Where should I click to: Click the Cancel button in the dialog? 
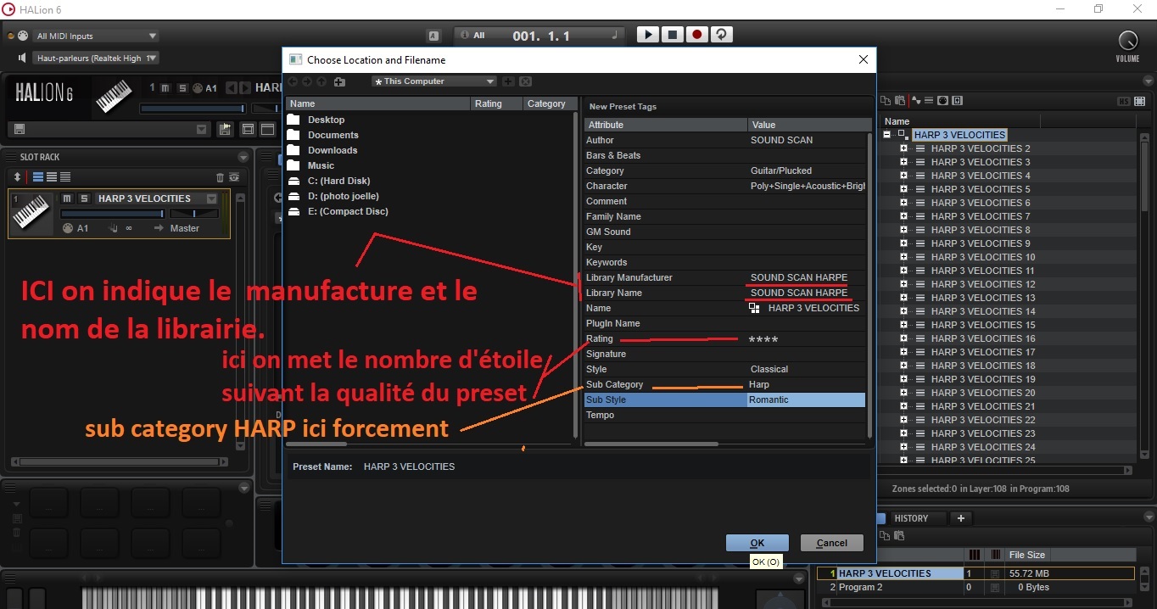[x=831, y=543]
